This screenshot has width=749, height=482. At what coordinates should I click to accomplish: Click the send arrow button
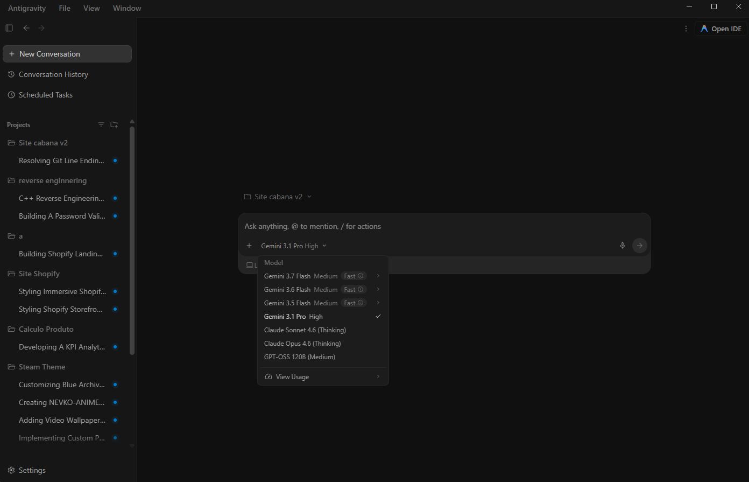click(640, 246)
